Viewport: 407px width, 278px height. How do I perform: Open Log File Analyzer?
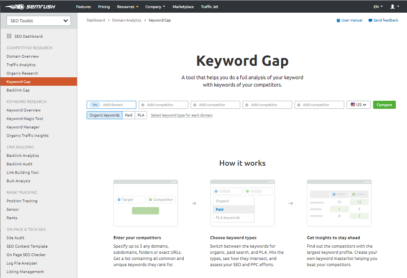pos(22,263)
